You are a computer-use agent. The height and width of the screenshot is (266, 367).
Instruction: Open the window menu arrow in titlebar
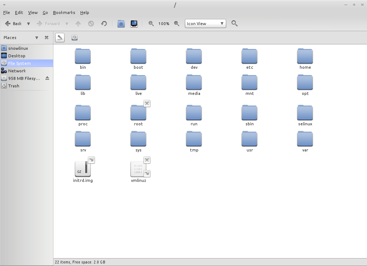4,5
